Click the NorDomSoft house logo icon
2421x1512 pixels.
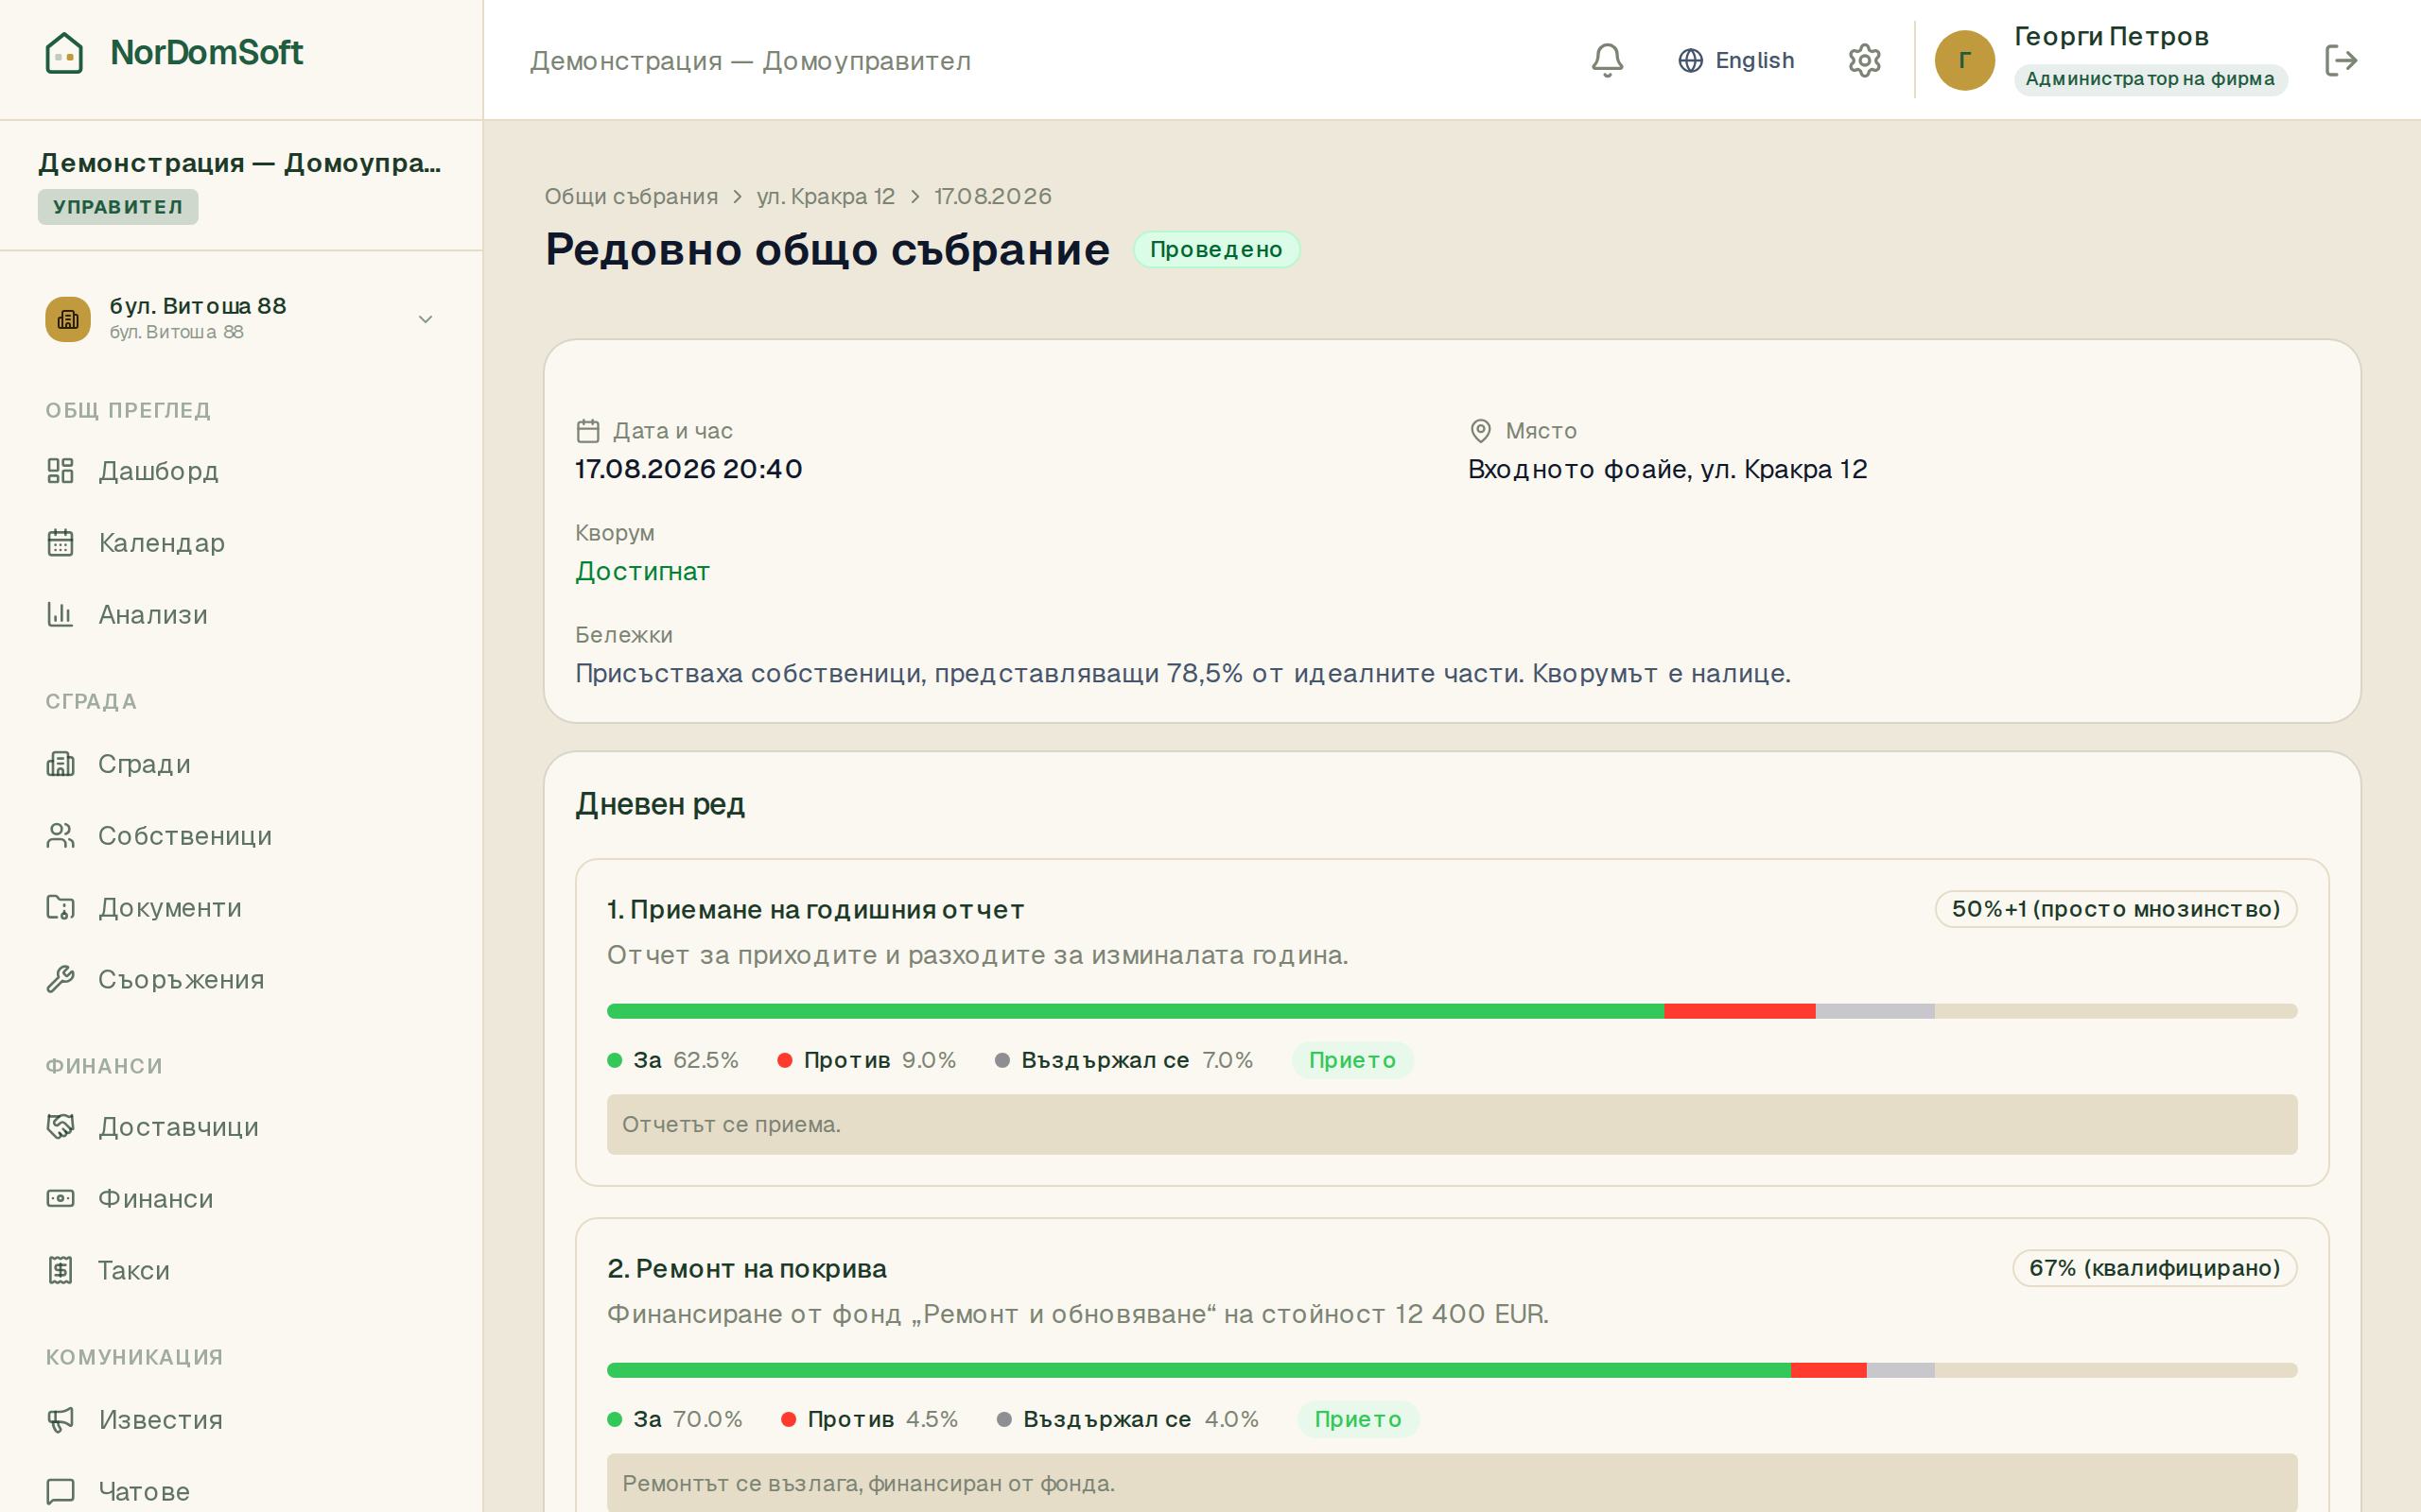coord(64,53)
